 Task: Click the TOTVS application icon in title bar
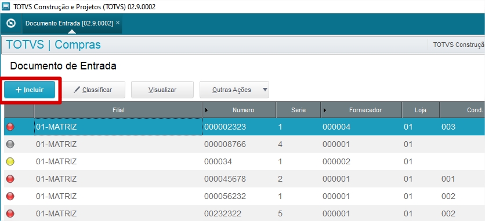point(6,6)
